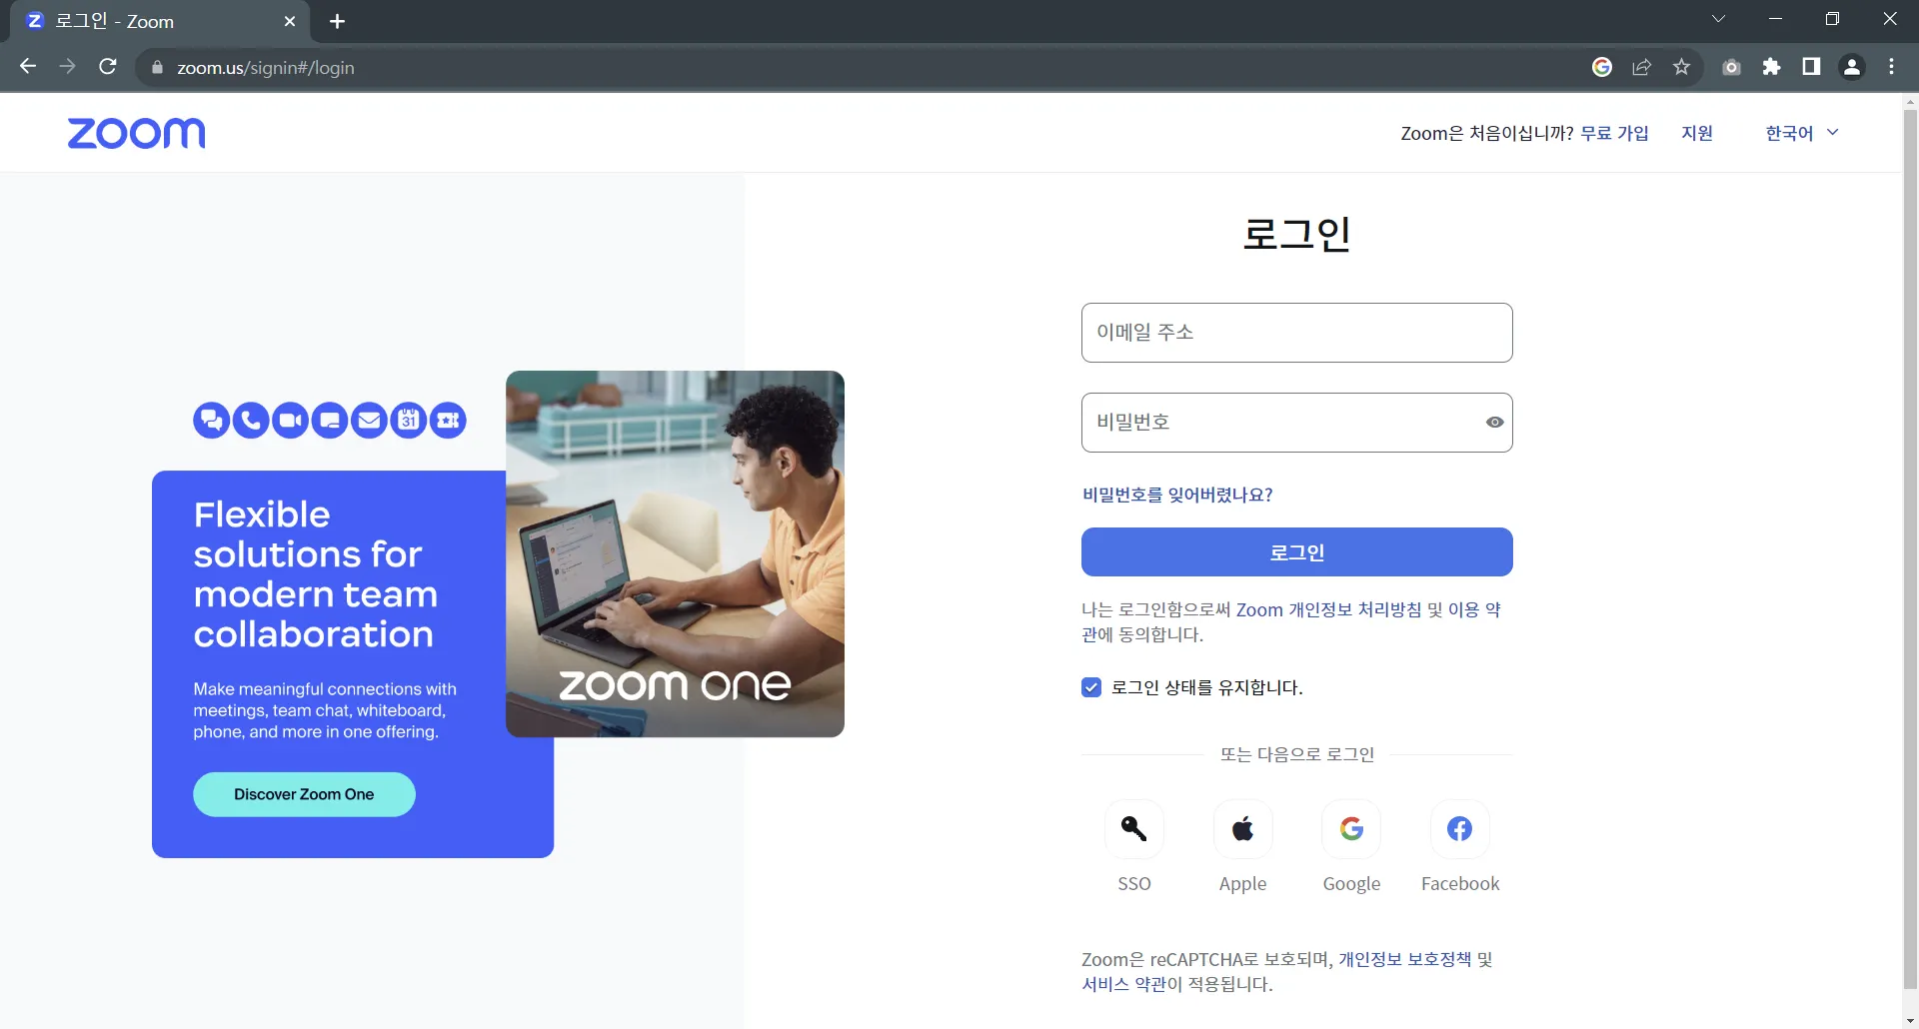Click the "Make meaningful connections" description text
Screen dimensions: 1919x1029
[x=325, y=710]
